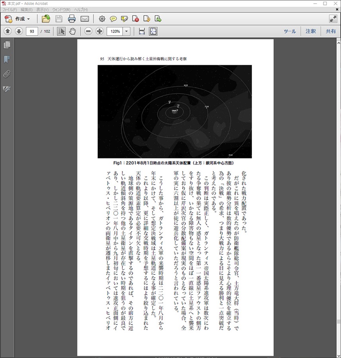This screenshot has width=341, height=358.
Task: Add a sticky note comment
Action: tap(113, 19)
